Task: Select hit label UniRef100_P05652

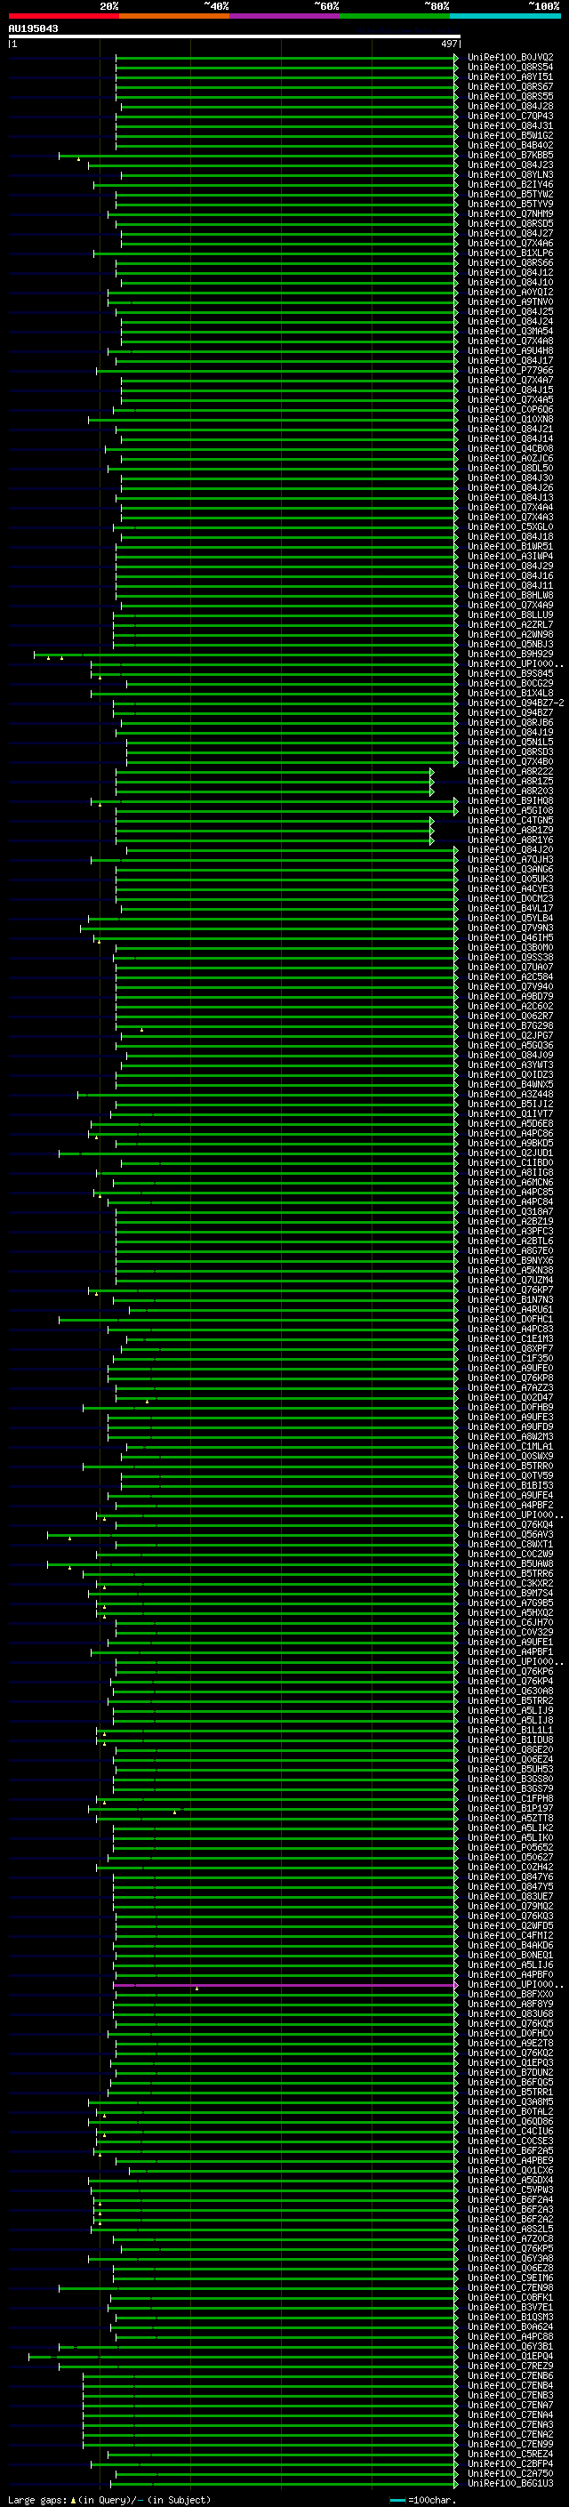Action: [x=510, y=1847]
